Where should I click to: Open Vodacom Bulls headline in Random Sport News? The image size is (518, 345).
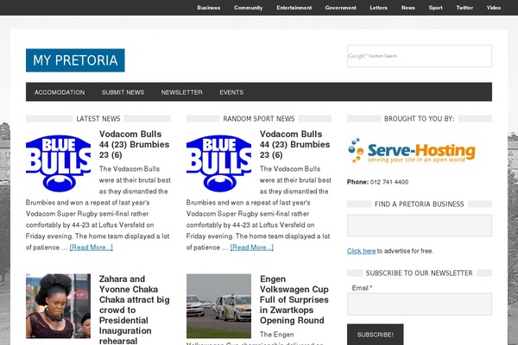click(x=295, y=144)
